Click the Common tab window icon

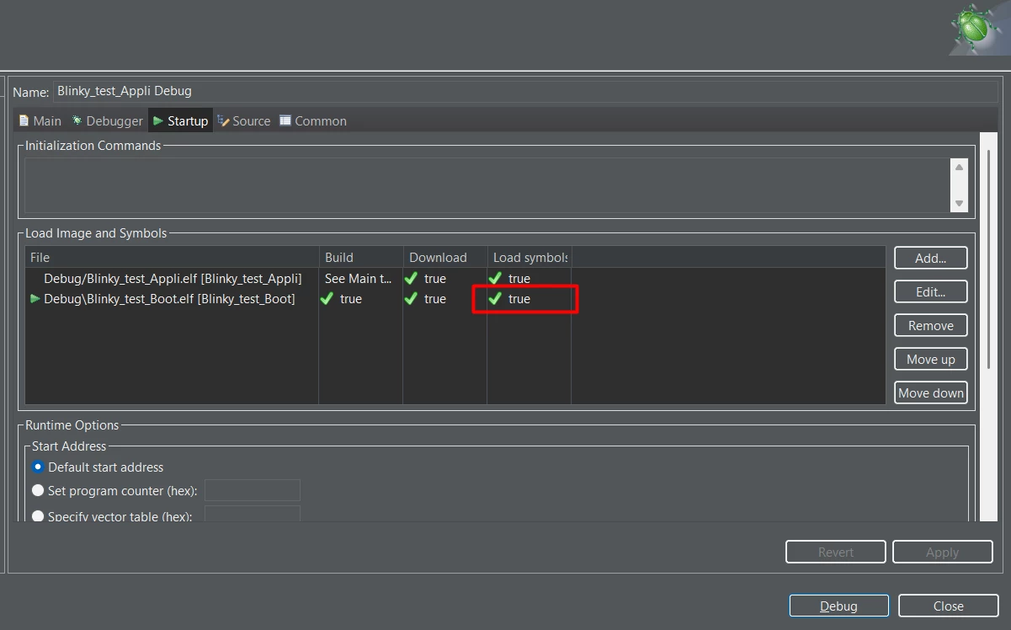pos(285,120)
